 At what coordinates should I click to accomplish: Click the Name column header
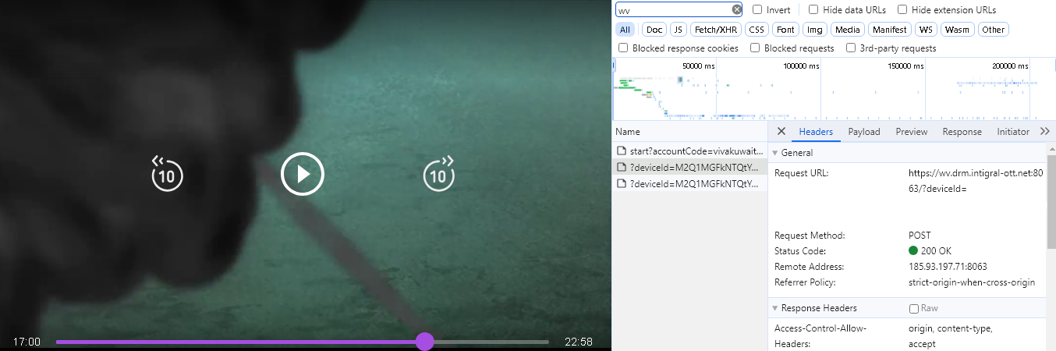[x=689, y=132]
